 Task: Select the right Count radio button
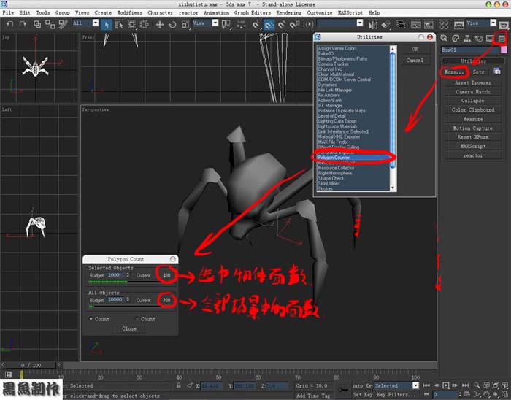(137, 318)
